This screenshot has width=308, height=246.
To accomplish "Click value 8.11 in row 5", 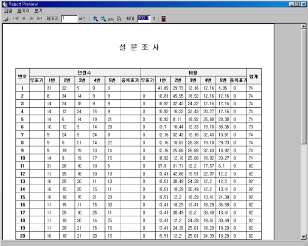I will (x=177, y=119).
